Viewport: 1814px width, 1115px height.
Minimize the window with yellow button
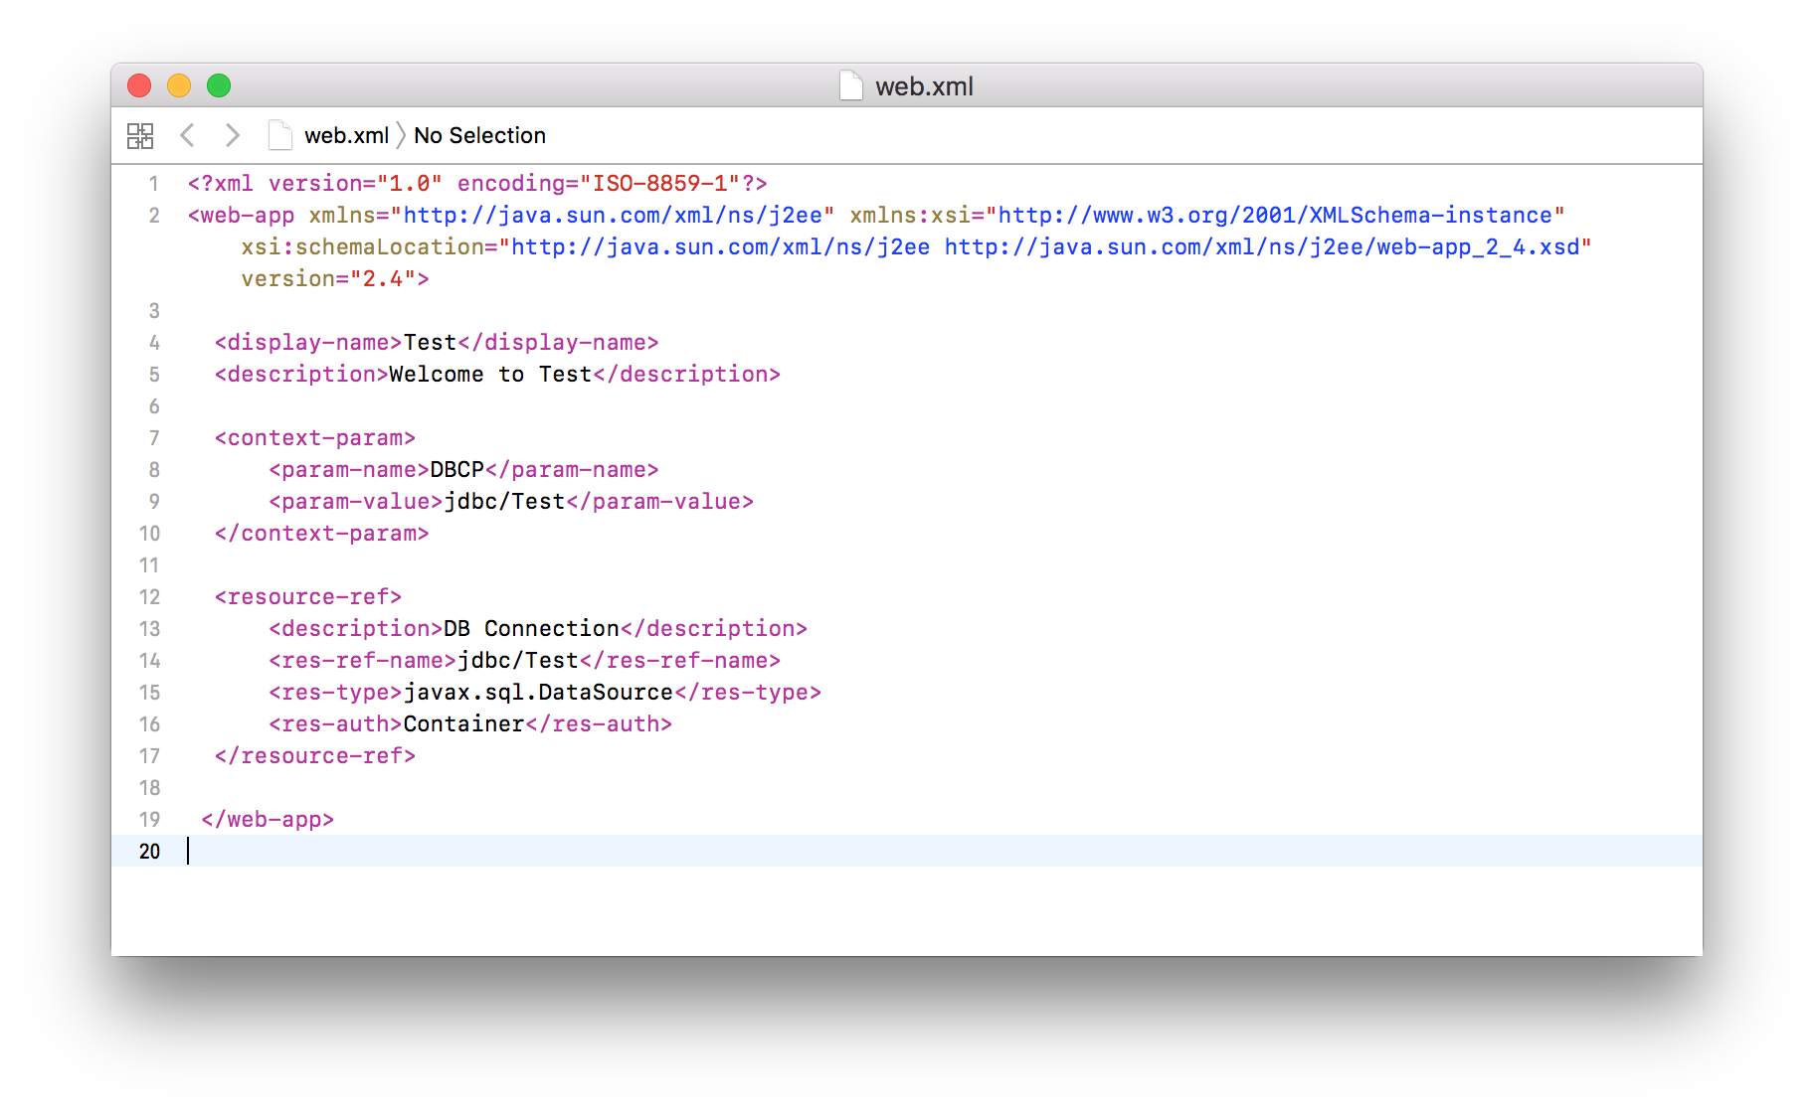click(x=179, y=85)
